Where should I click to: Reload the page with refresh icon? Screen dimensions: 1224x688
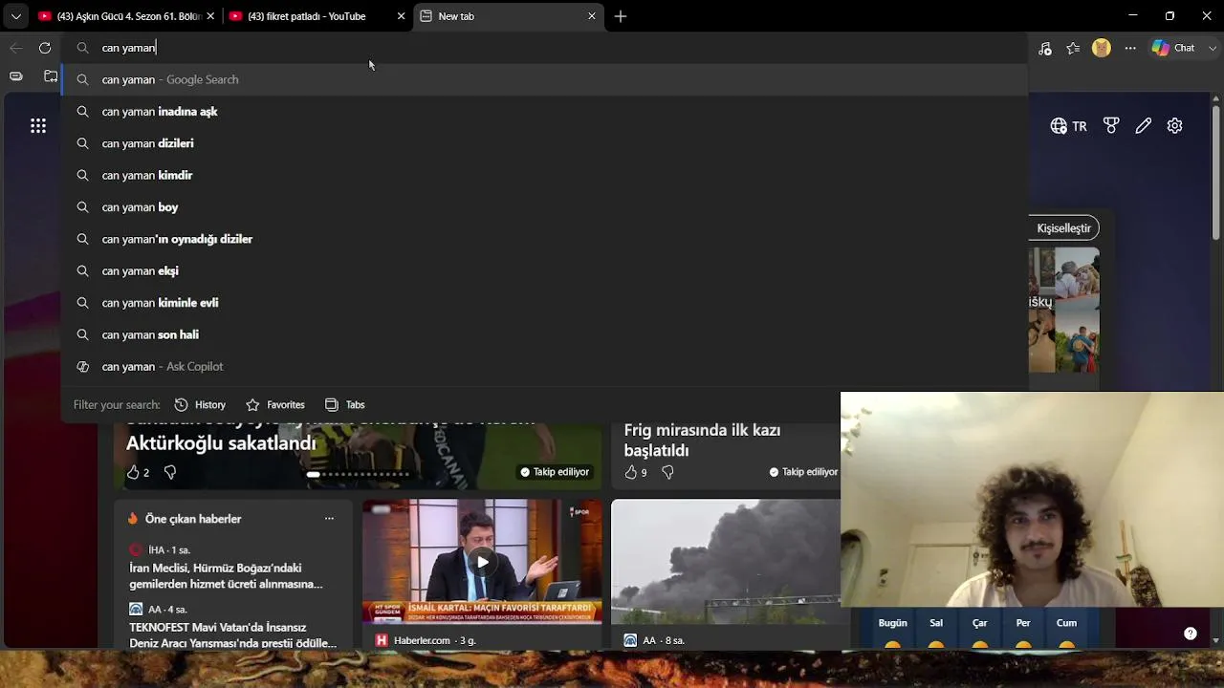(x=45, y=48)
